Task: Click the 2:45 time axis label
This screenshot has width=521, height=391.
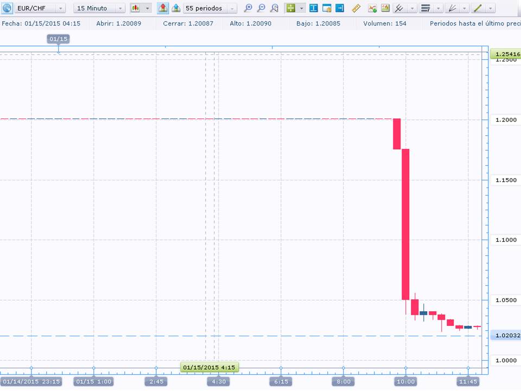Action: (156, 381)
